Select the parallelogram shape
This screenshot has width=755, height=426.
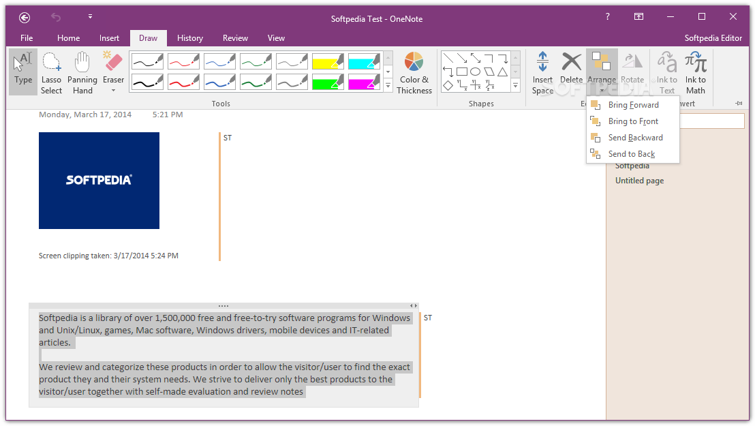click(x=489, y=72)
